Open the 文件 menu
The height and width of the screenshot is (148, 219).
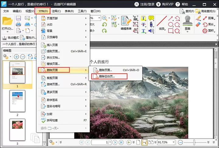tap(6, 11)
